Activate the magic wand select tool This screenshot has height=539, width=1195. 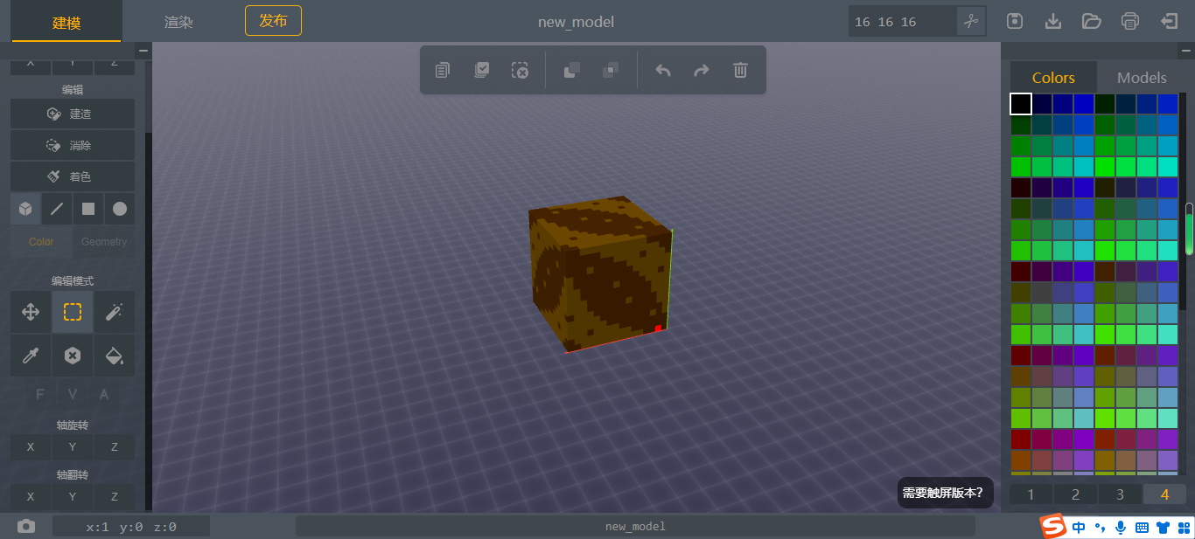point(115,312)
